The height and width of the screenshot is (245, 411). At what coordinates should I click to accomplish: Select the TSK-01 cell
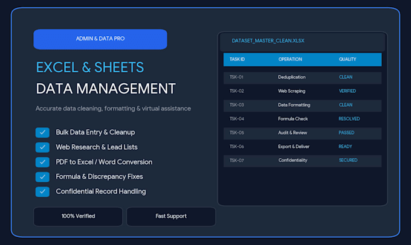[x=236, y=77]
